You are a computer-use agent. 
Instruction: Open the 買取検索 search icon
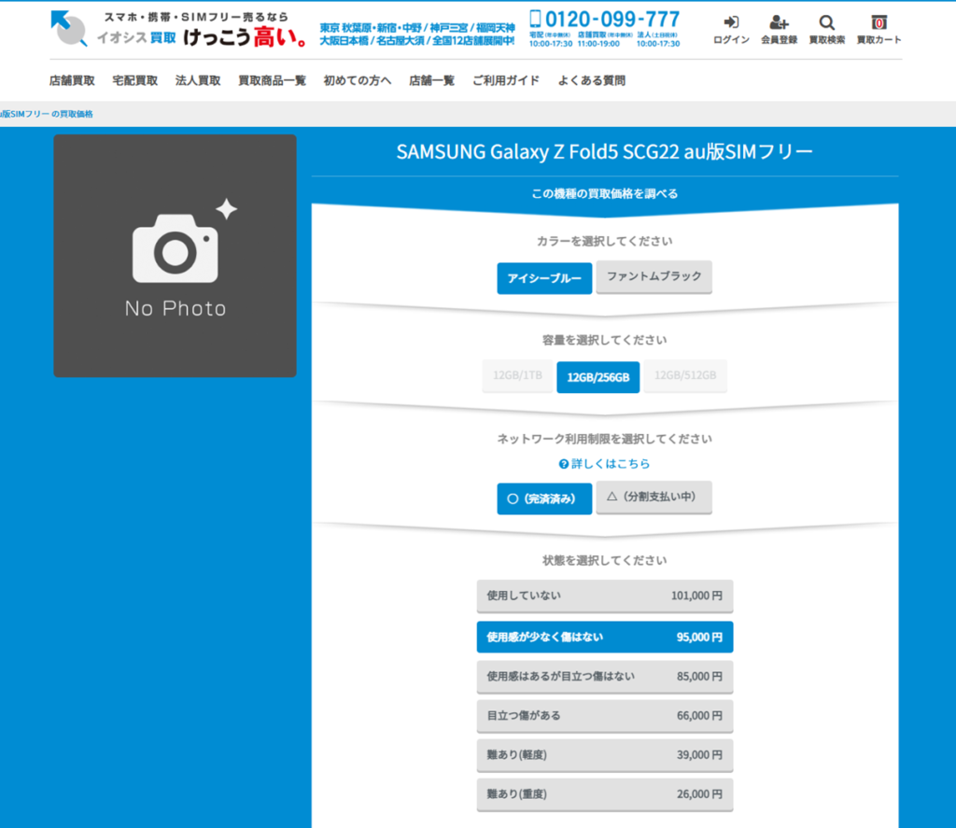(x=827, y=30)
